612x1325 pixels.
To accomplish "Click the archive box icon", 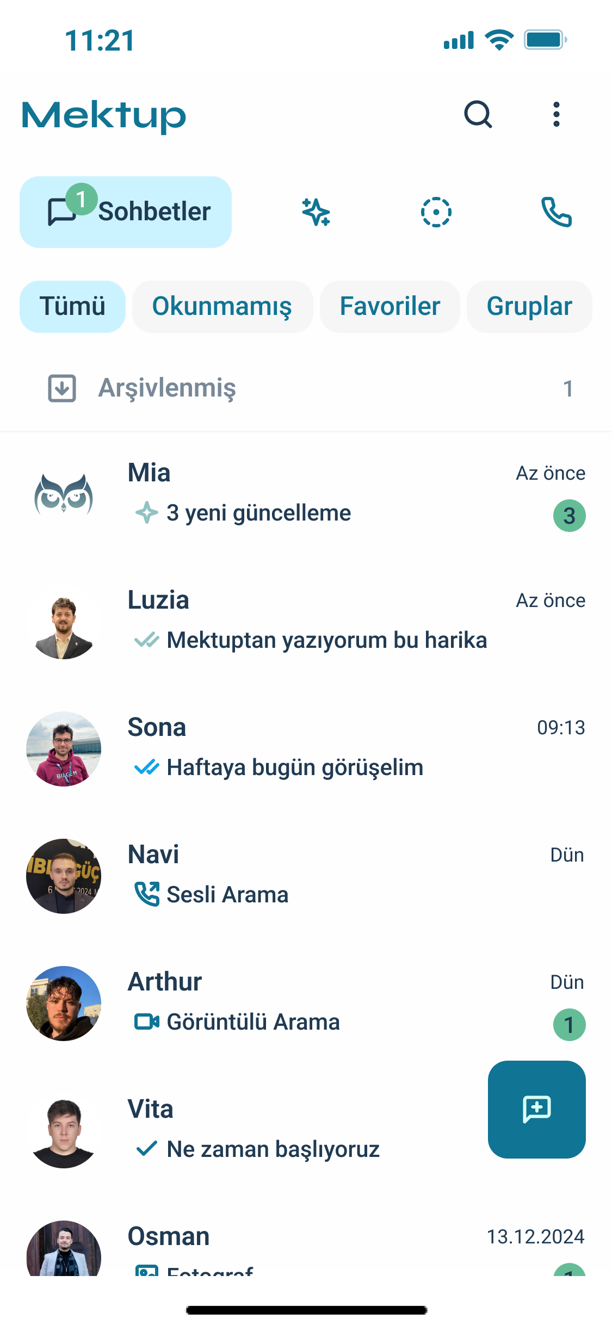I will click(62, 388).
